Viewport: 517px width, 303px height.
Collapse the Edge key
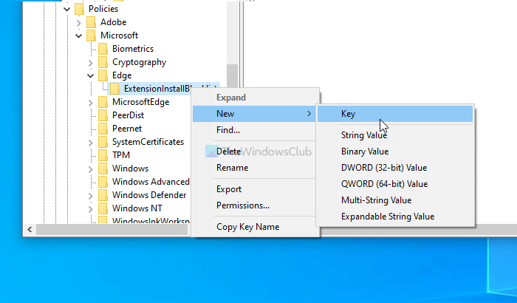(91, 75)
